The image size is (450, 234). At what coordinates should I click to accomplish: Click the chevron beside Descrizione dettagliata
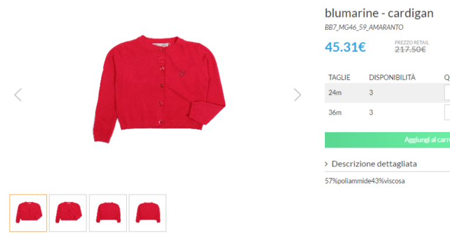326,164
